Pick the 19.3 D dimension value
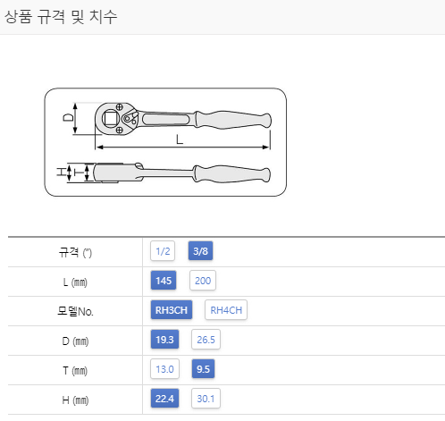445x421 pixels. (164, 340)
